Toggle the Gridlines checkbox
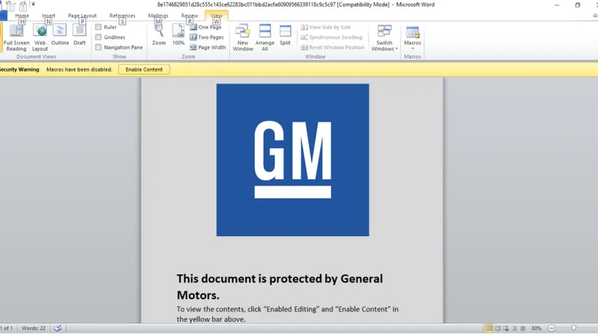598x336 pixels. tap(99, 37)
